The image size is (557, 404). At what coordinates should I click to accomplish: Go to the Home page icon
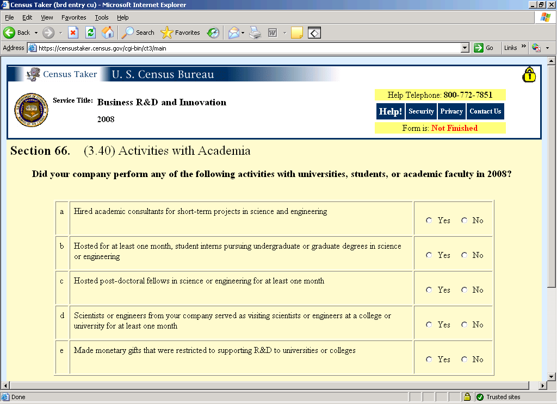click(x=108, y=33)
